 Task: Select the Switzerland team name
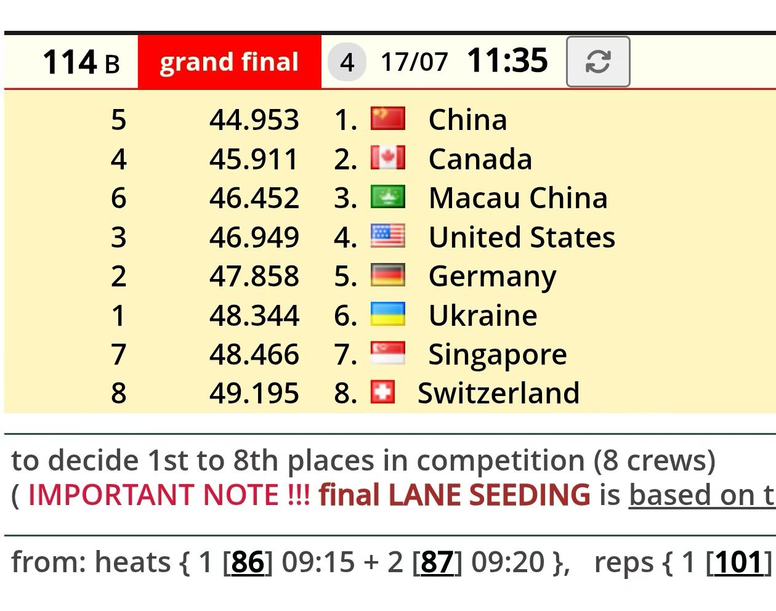click(x=499, y=393)
